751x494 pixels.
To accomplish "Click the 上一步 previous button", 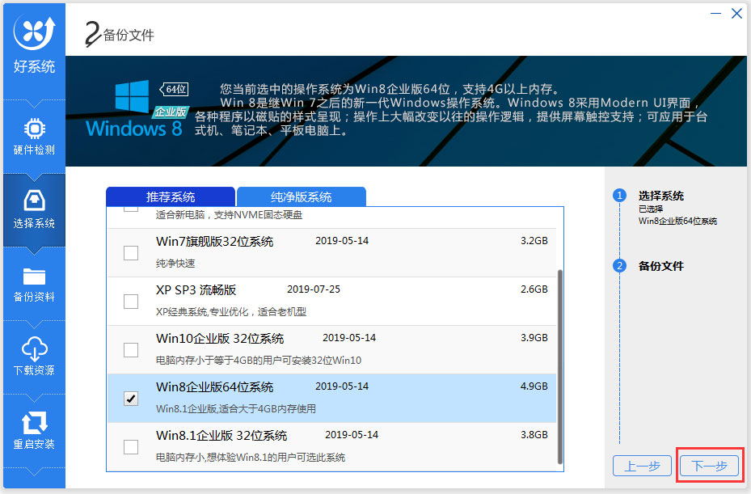I will pos(642,466).
